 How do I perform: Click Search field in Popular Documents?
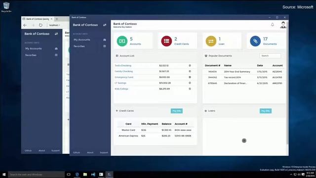[270, 56]
